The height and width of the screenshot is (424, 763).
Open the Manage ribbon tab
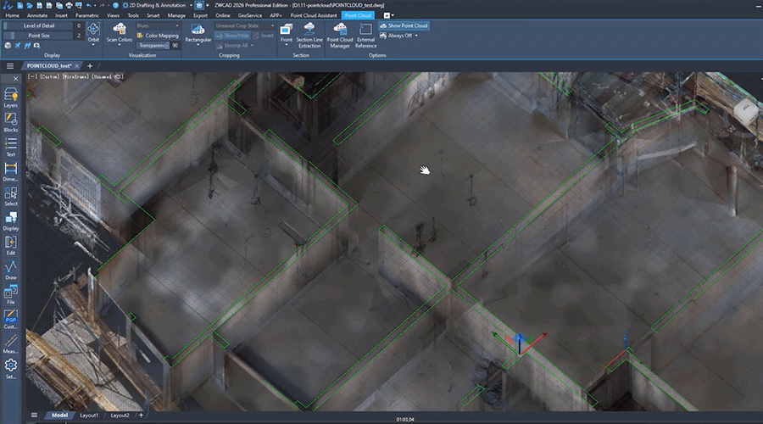tap(176, 15)
